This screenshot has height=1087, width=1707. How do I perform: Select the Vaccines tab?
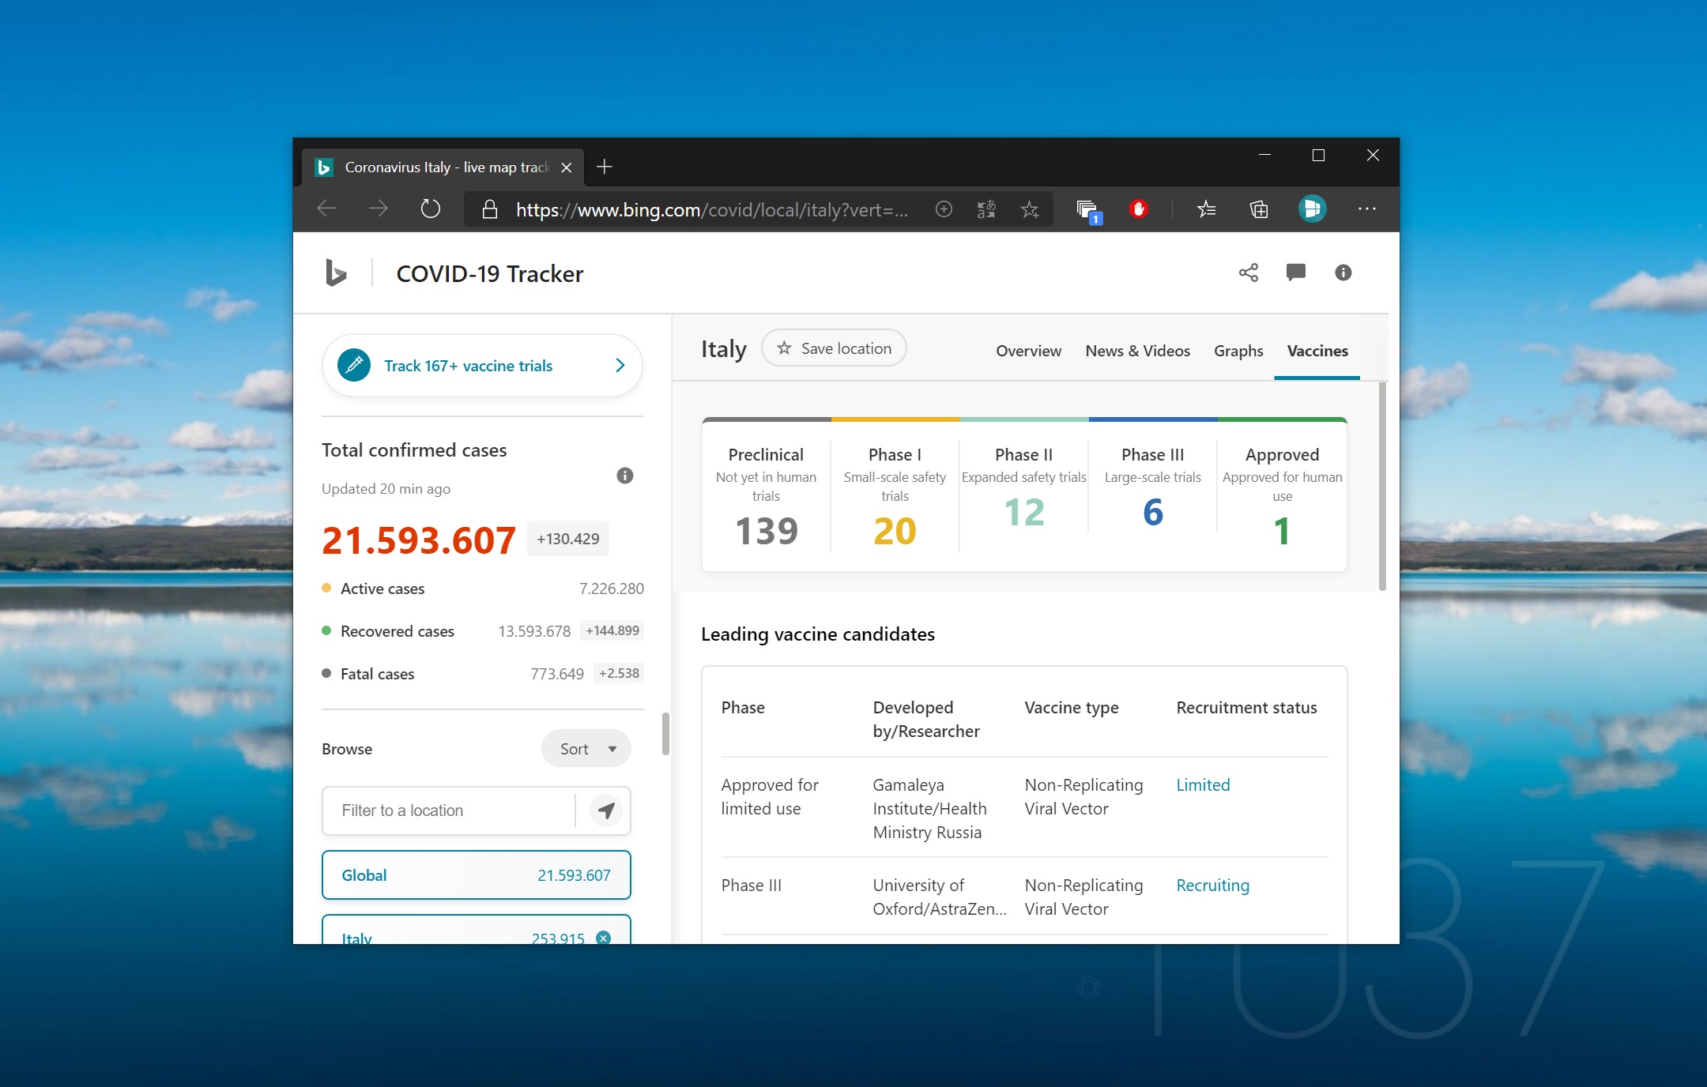(1317, 351)
